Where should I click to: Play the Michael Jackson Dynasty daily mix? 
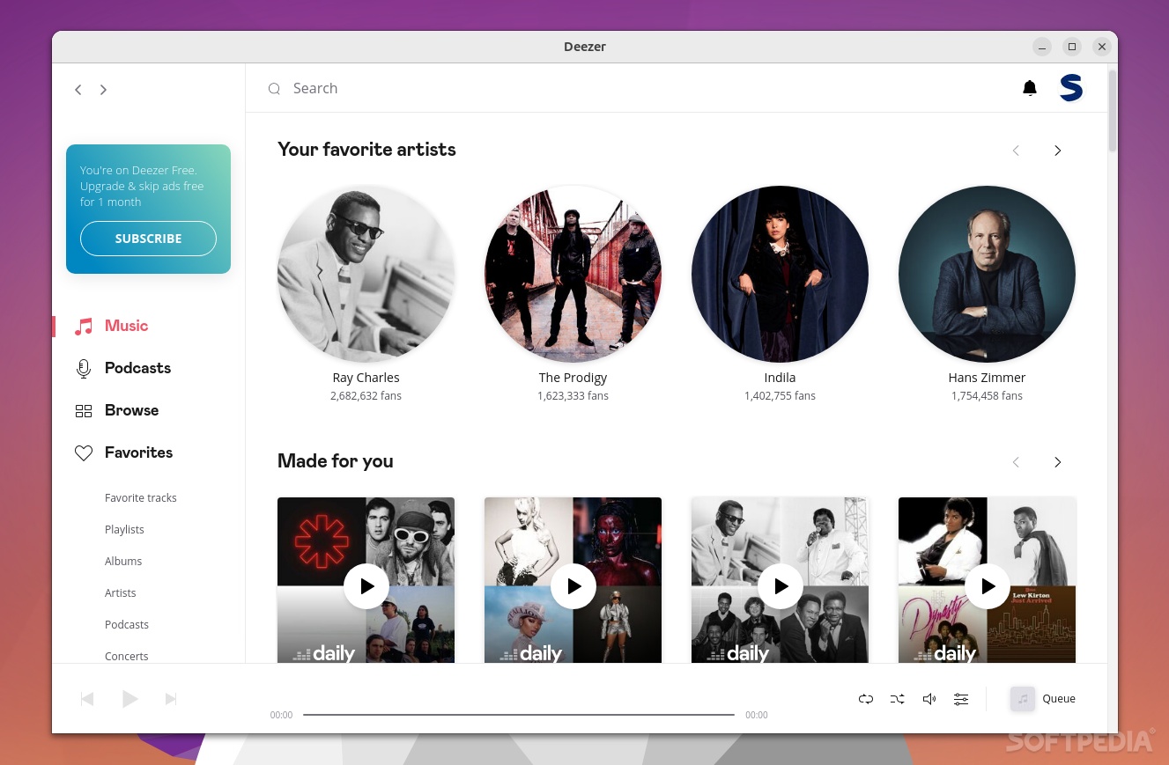pos(988,586)
